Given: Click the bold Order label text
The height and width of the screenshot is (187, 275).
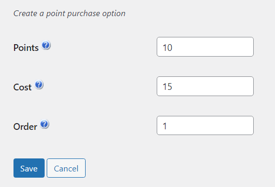Looking at the screenshot, I should point(25,127).
